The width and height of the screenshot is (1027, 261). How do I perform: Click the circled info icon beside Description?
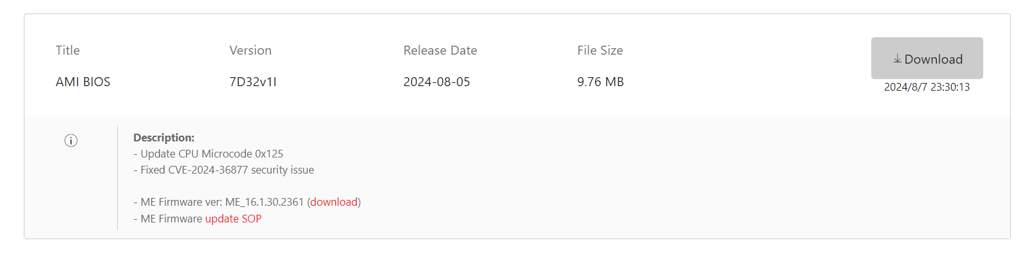pyautogui.click(x=71, y=141)
